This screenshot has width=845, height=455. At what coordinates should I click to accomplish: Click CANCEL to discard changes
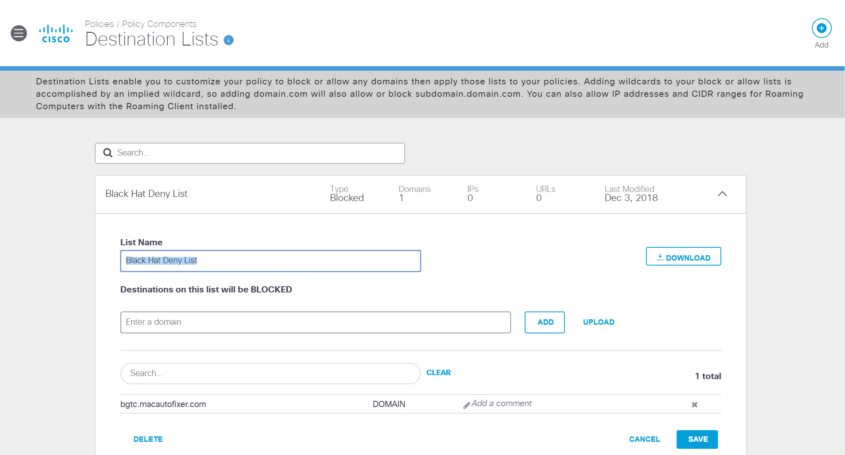pos(644,439)
